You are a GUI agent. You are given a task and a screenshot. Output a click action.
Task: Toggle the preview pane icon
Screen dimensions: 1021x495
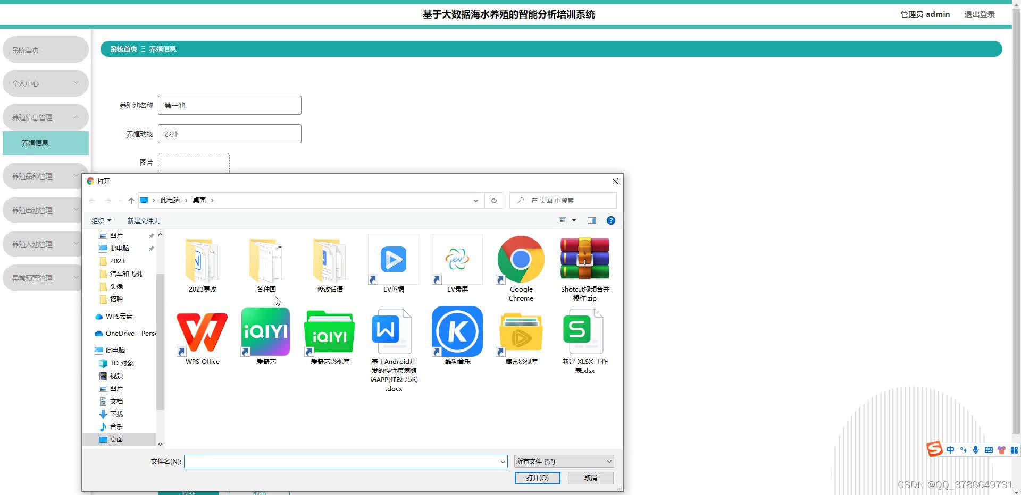tap(592, 220)
